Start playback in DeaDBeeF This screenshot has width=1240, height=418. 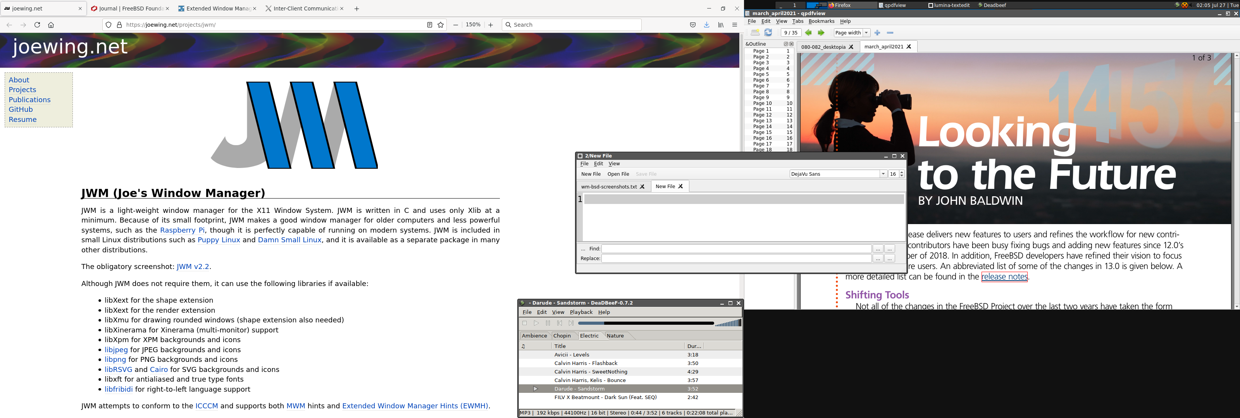pos(536,323)
